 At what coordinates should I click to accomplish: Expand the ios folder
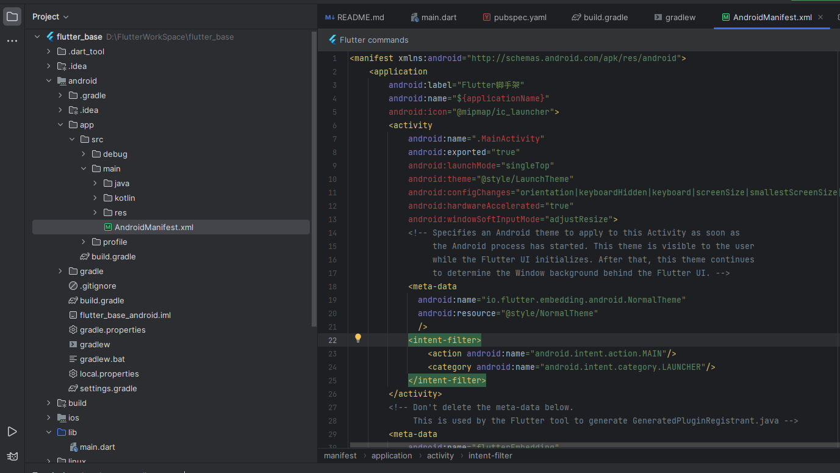(x=49, y=417)
